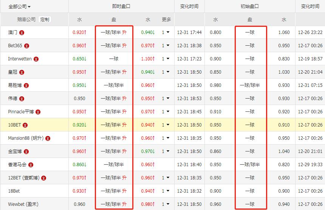
Task: Open the Mansion88 (明升) company link
Action: [26, 138]
